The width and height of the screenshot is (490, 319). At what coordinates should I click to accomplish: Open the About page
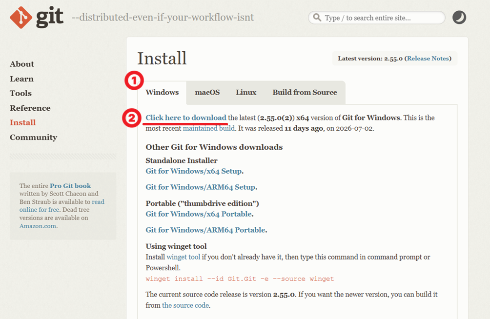[22, 64]
